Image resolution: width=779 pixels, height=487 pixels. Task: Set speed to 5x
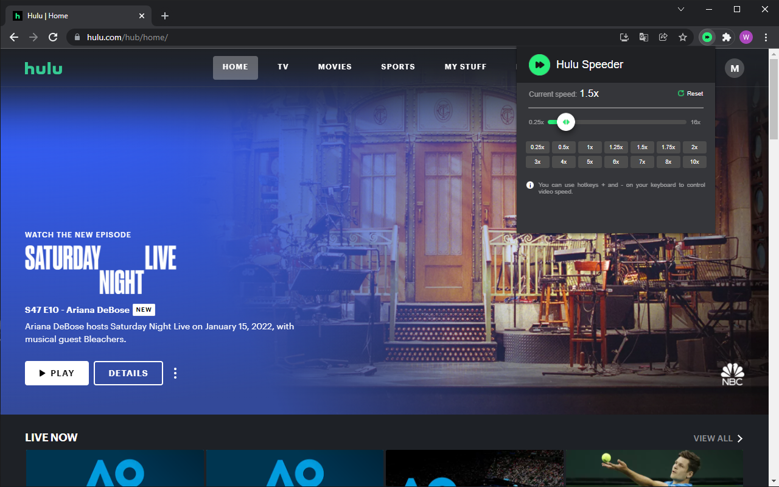click(590, 162)
